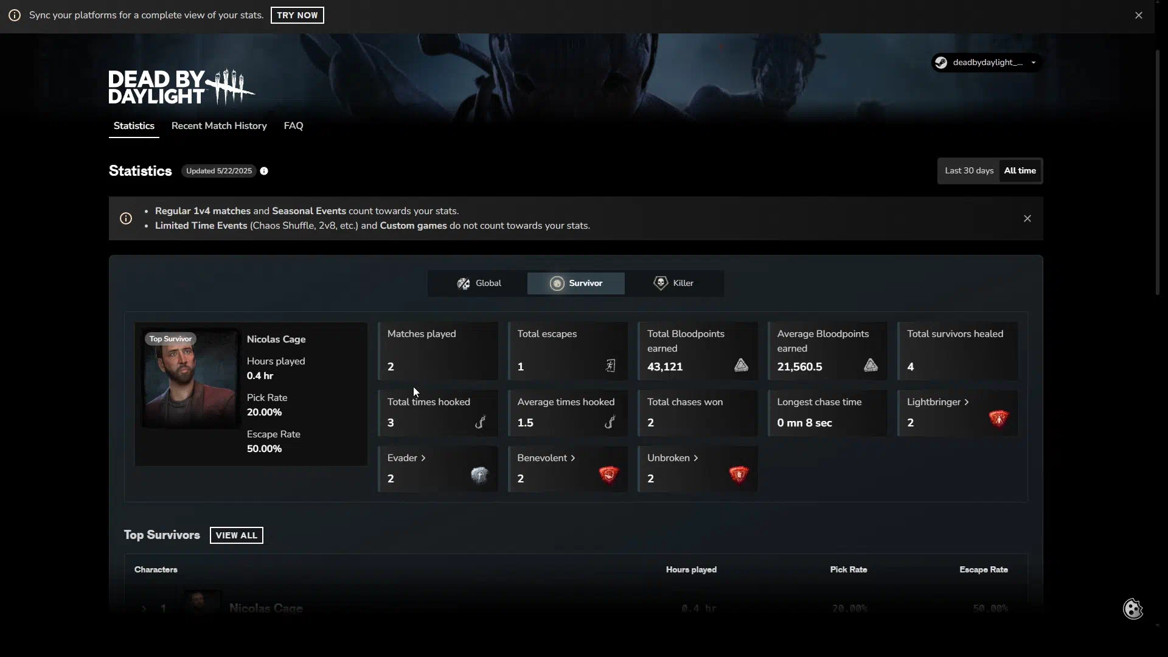Screen dimensions: 1168x657
Task: Click the TRY NOW button
Action: click(x=297, y=15)
